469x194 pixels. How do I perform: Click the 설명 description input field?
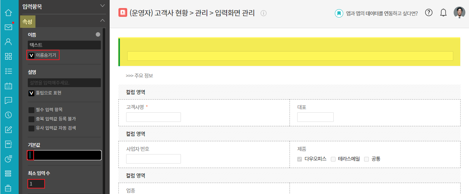[64, 83]
